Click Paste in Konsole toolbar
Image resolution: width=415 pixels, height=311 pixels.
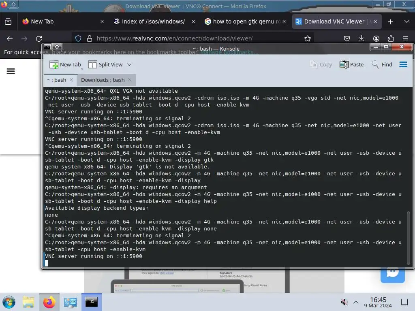[x=351, y=64]
